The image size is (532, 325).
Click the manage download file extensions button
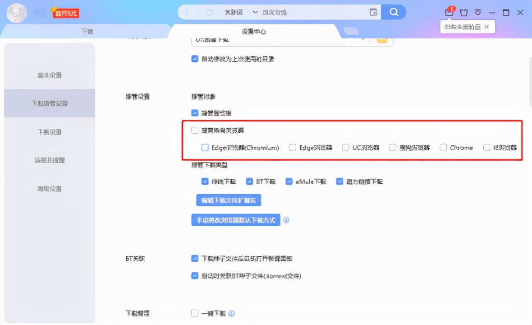(228, 200)
